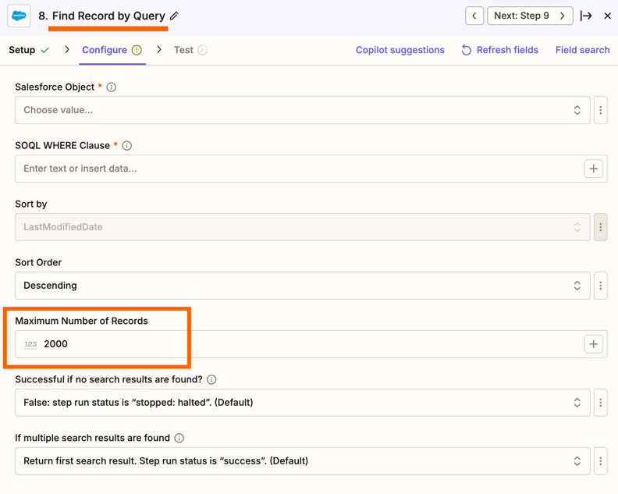Click the step title 'Find Record by Query'
The width and height of the screenshot is (618, 494).
click(x=108, y=16)
